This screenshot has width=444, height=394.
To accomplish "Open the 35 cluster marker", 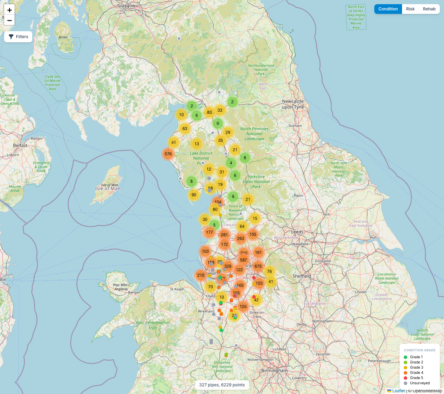I will (x=221, y=140).
